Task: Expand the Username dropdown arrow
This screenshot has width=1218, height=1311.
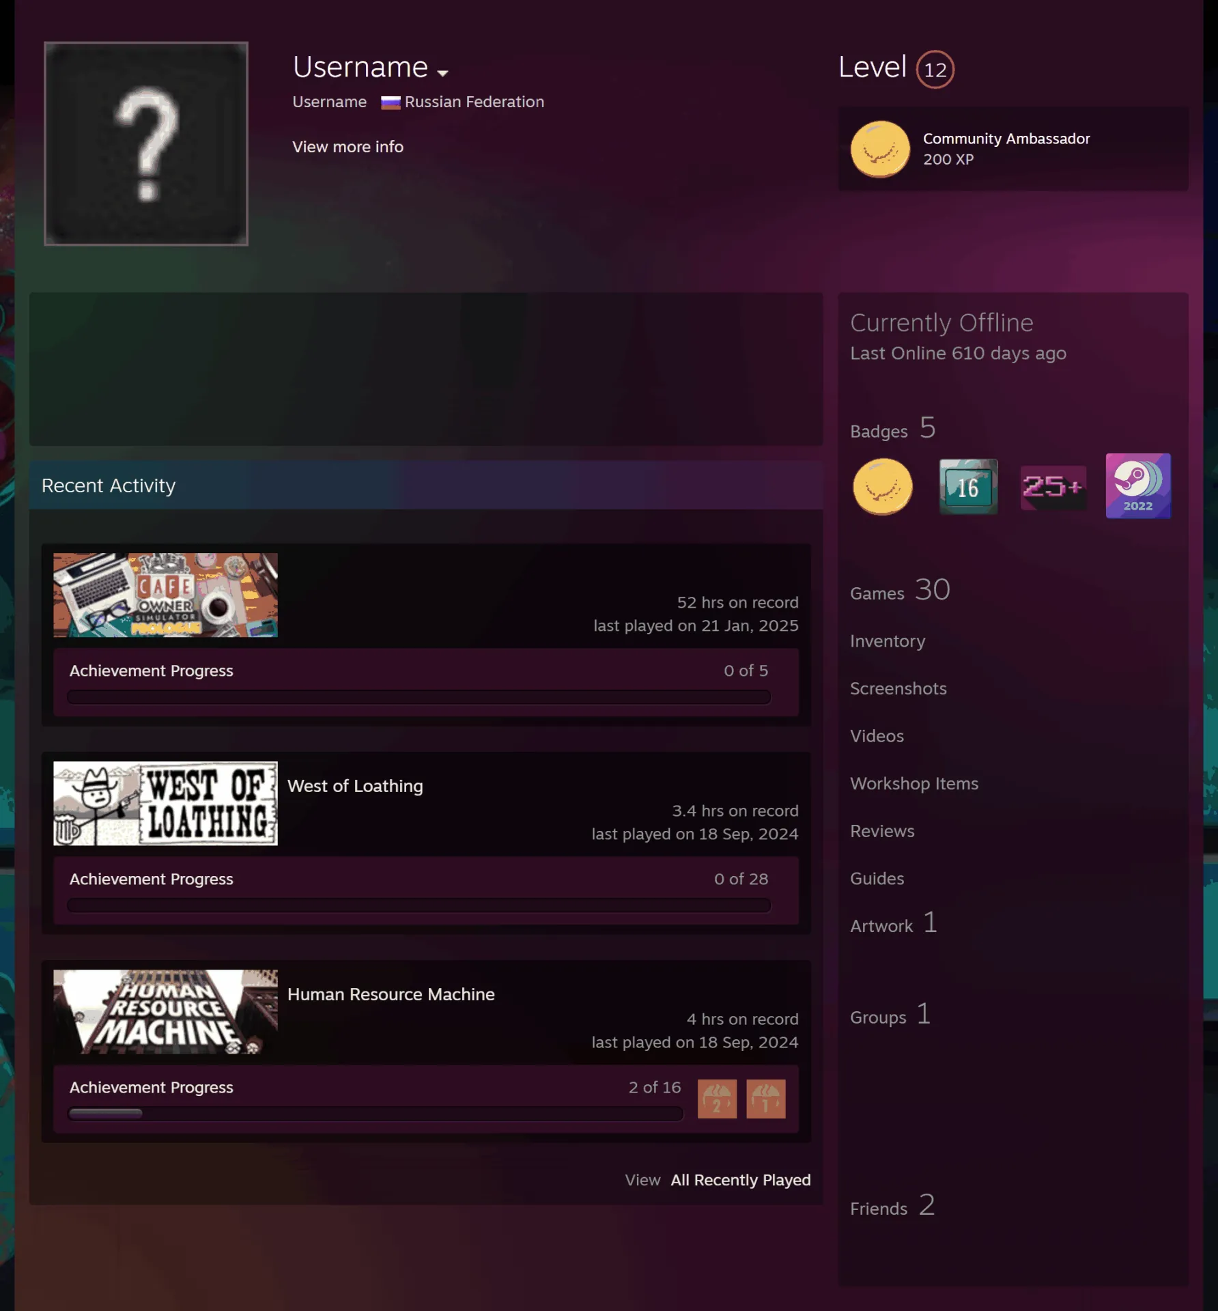Action: [x=442, y=72]
